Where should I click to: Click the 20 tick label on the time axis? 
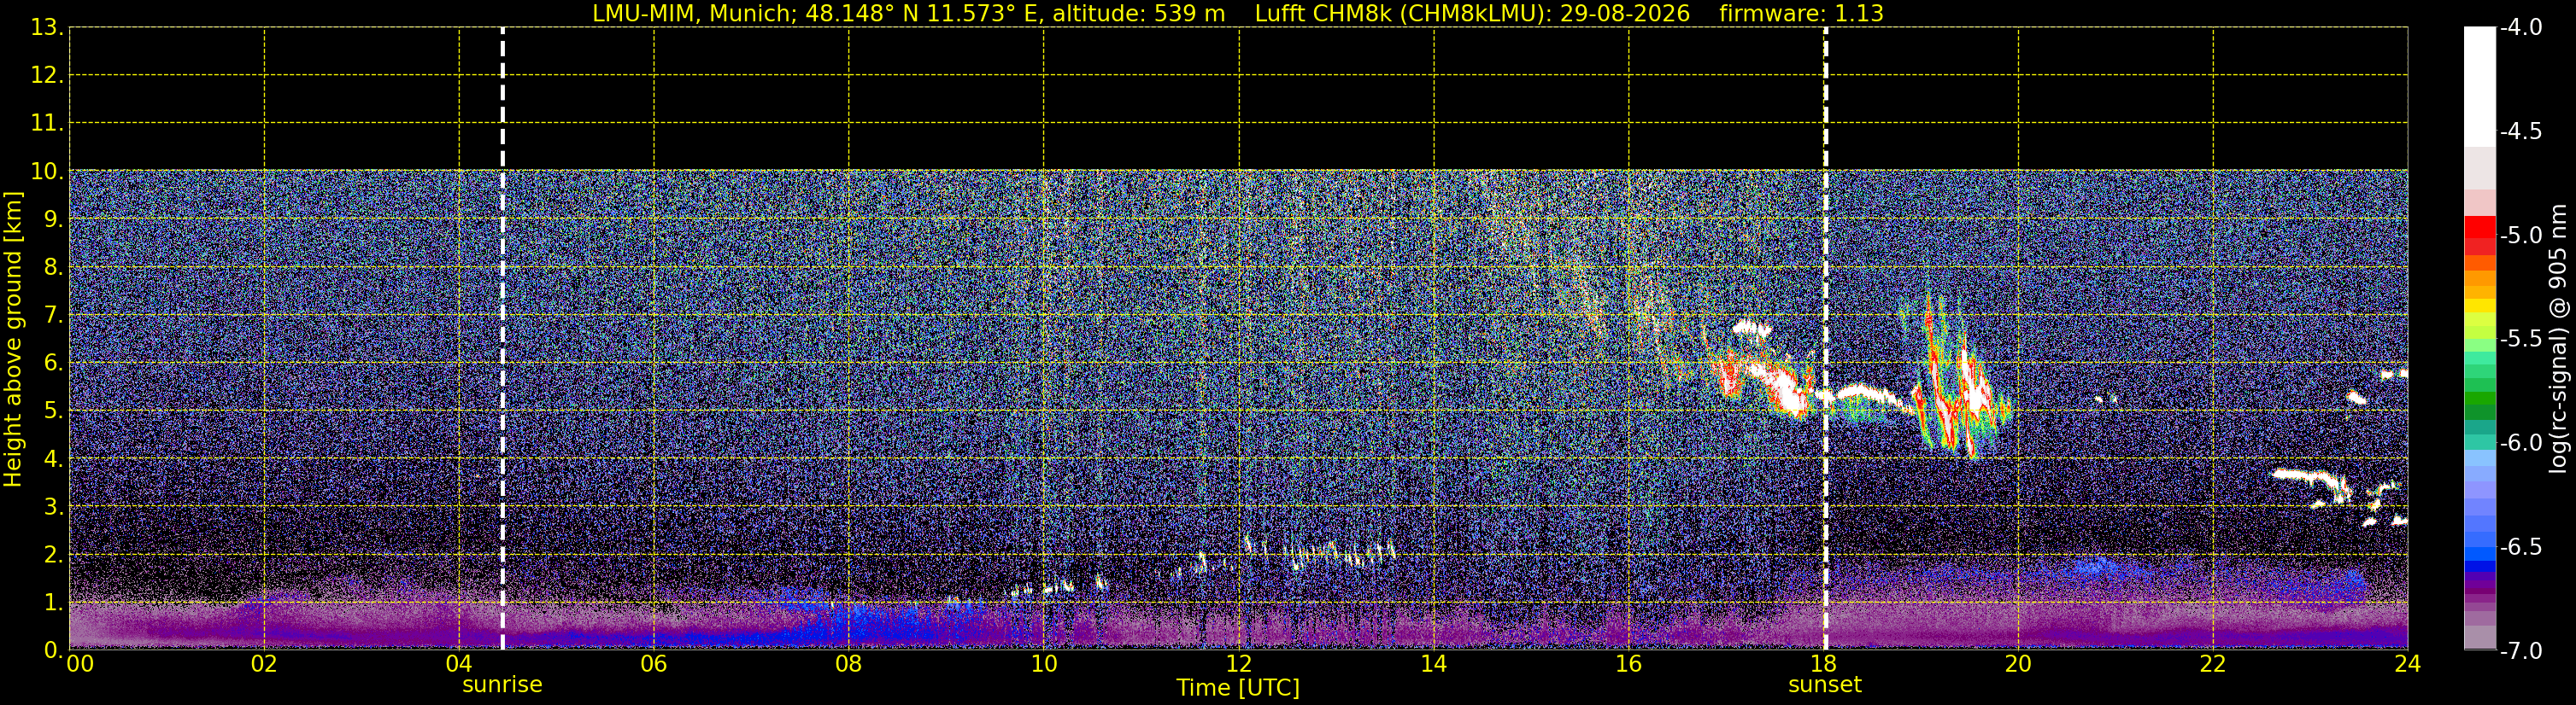tap(2018, 664)
